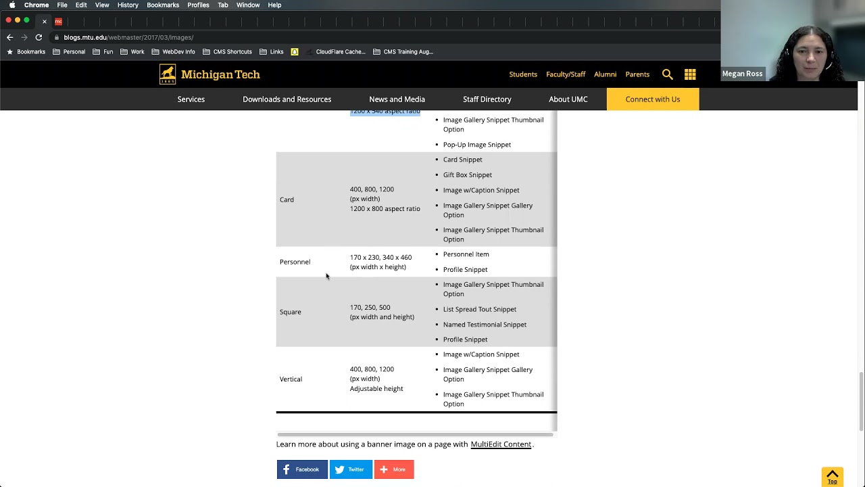
Task: Open the Fun bookmarks folder
Action: [x=103, y=51]
